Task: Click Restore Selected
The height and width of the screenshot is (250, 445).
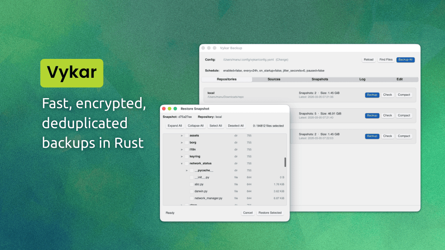Action: pos(270,213)
